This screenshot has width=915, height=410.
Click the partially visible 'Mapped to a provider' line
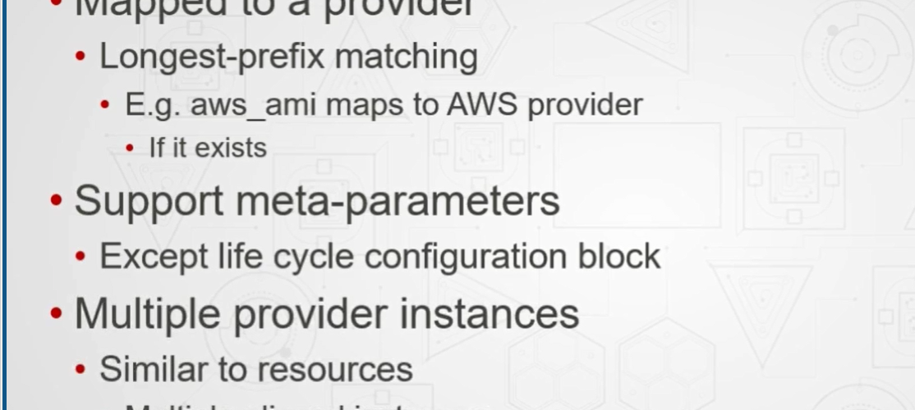pyautogui.click(x=274, y=8)
